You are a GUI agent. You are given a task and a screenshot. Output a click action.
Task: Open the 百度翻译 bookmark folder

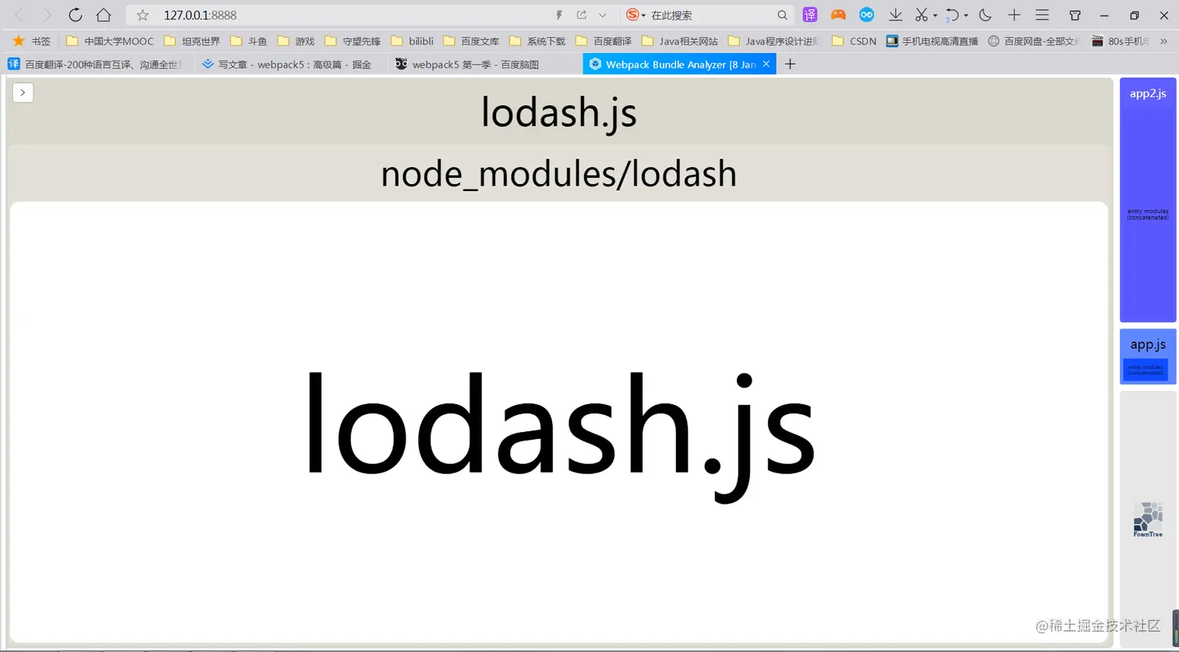pyautogui.click(x=604, y=41)
